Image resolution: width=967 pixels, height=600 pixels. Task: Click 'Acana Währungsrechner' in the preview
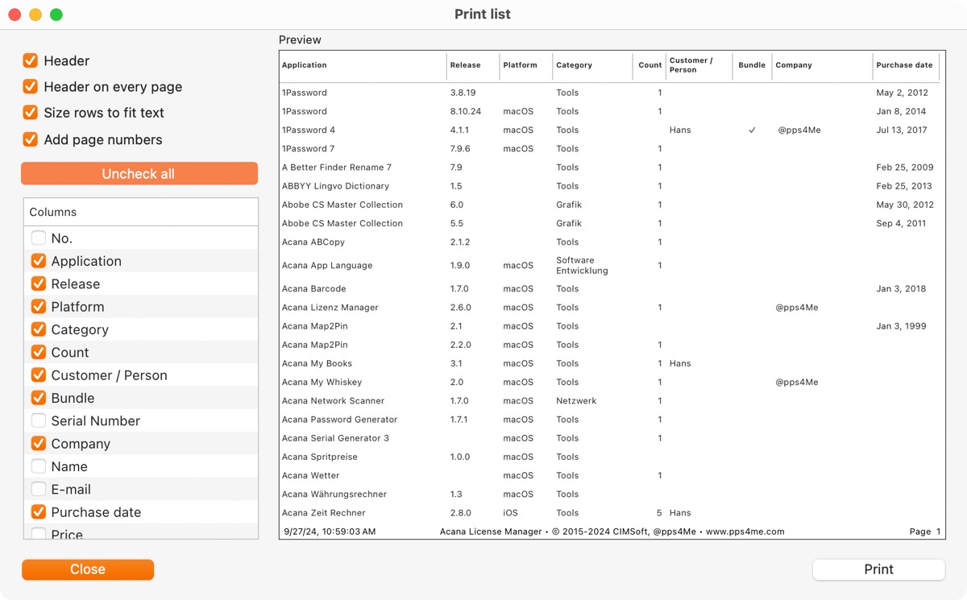pyautogui.click(x=334, y=494)
